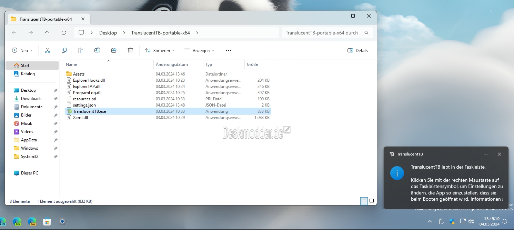
Task: Open Edge Dev from the taskbar
Action: tap(17, 221)
